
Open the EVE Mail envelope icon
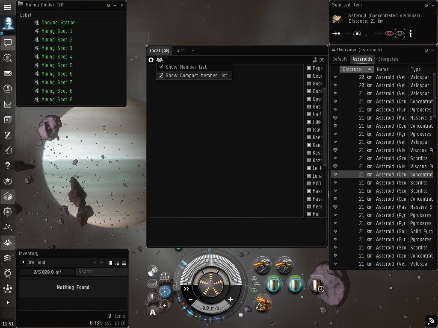pyautogui.click(x=8, y=73)
